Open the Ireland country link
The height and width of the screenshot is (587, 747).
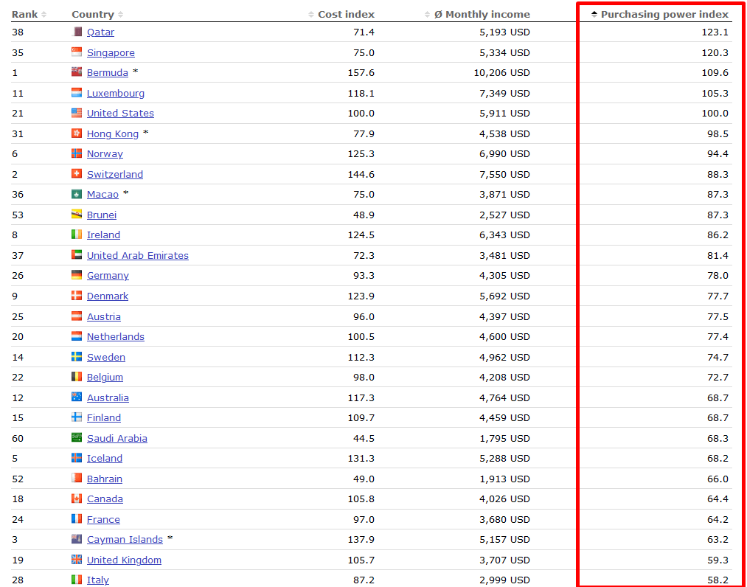[x=103, y=235]
